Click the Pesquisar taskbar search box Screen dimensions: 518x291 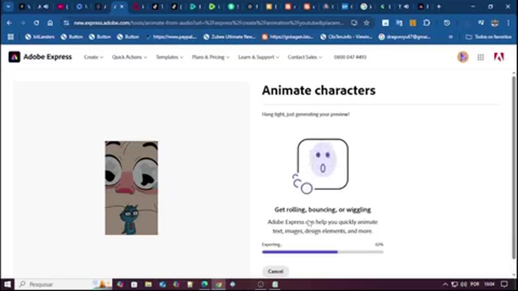[x=63, y=284]
